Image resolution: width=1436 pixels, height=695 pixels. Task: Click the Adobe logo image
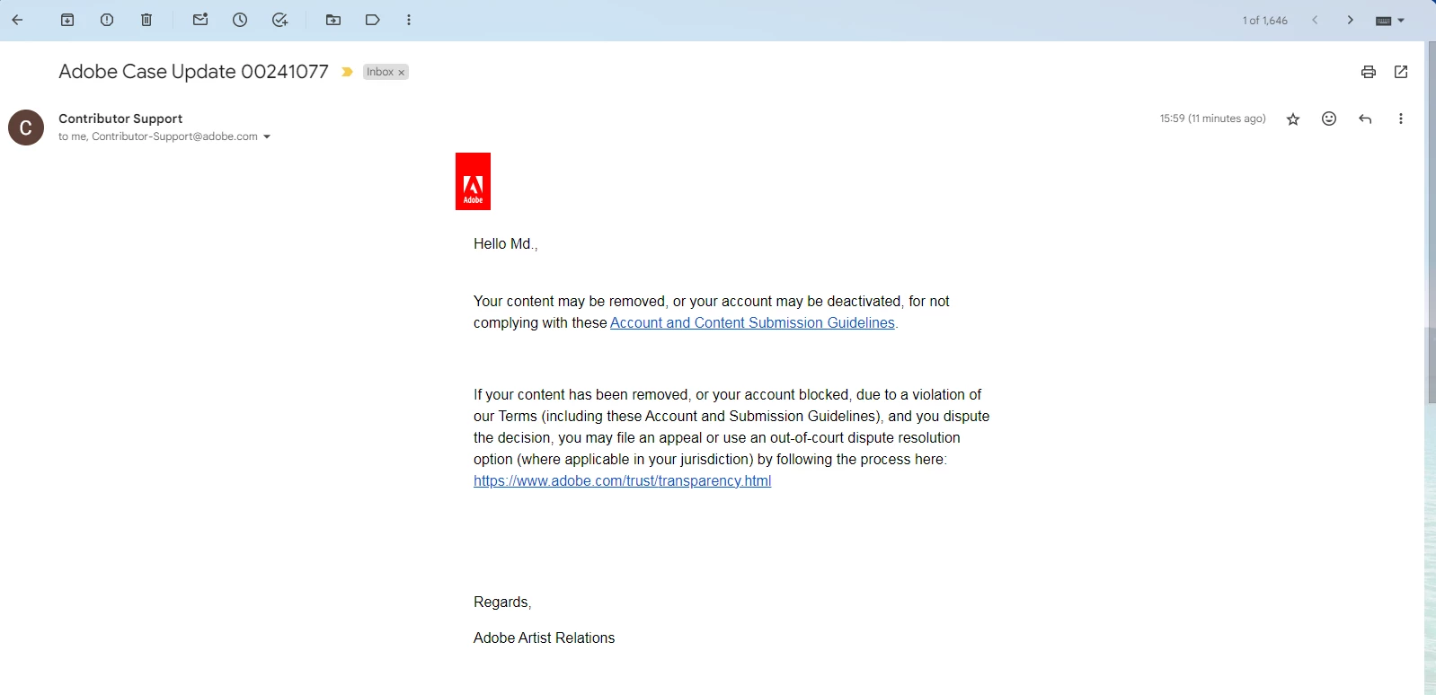pyautogui.click(x=473, y=181)
